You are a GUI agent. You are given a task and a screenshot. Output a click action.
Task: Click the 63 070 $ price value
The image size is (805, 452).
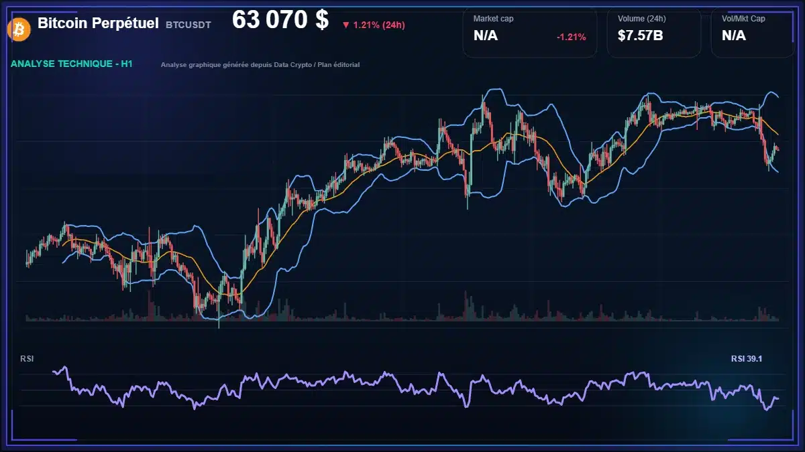280,20
